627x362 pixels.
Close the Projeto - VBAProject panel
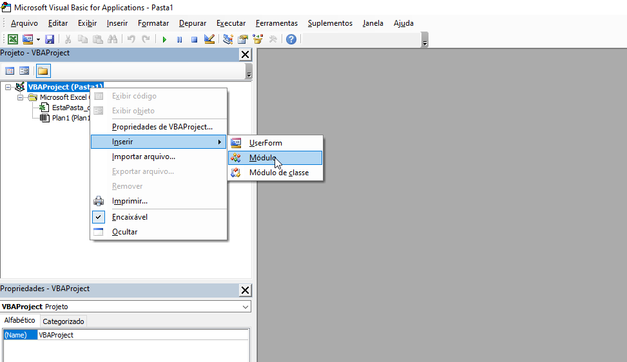245,55
